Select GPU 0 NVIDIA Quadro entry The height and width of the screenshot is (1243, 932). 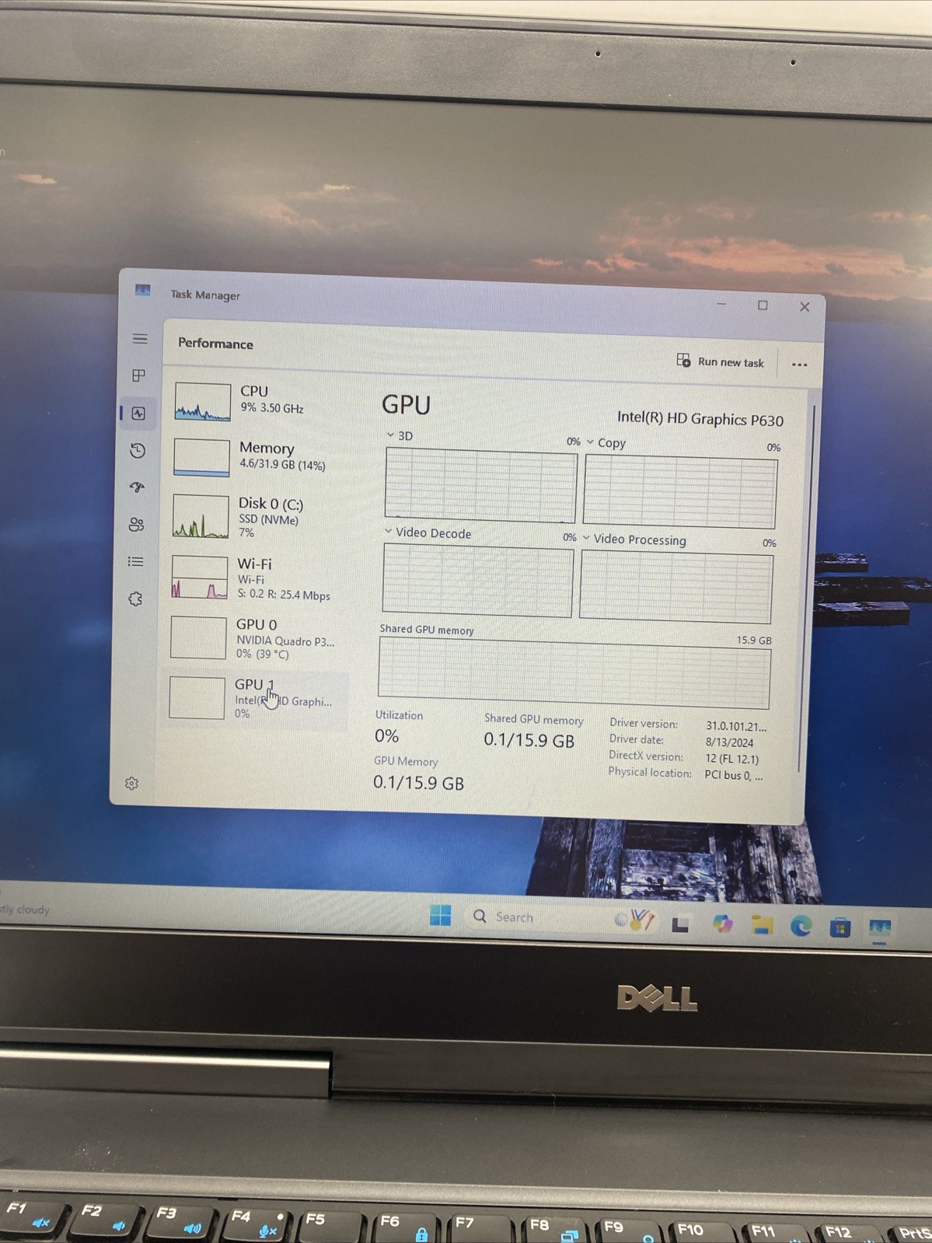pos(257,638)
